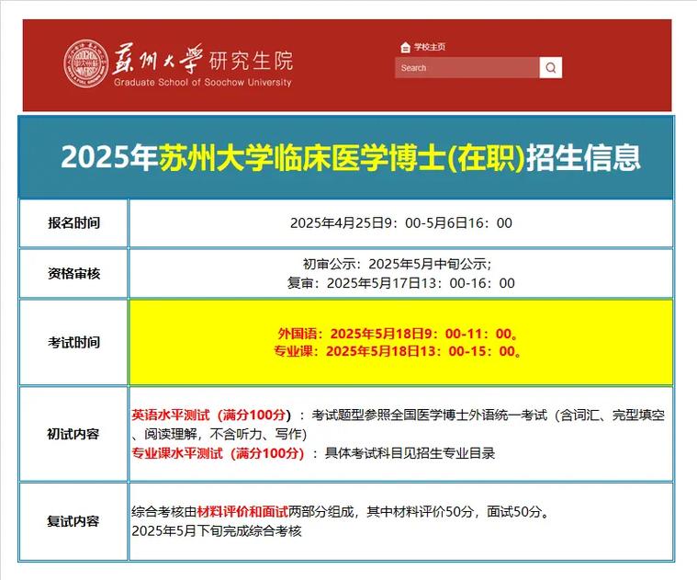The width and height of the screenshot is (697, 580).
Task: Click the red '专业课水平测试（满分100分）' text
Action: pos(218,453)
